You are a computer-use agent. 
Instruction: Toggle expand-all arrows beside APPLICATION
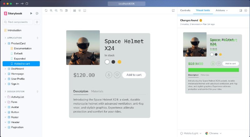click(37, 38)
